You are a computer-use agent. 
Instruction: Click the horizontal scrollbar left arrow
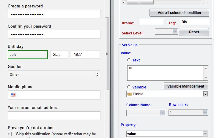pos(124,2)
